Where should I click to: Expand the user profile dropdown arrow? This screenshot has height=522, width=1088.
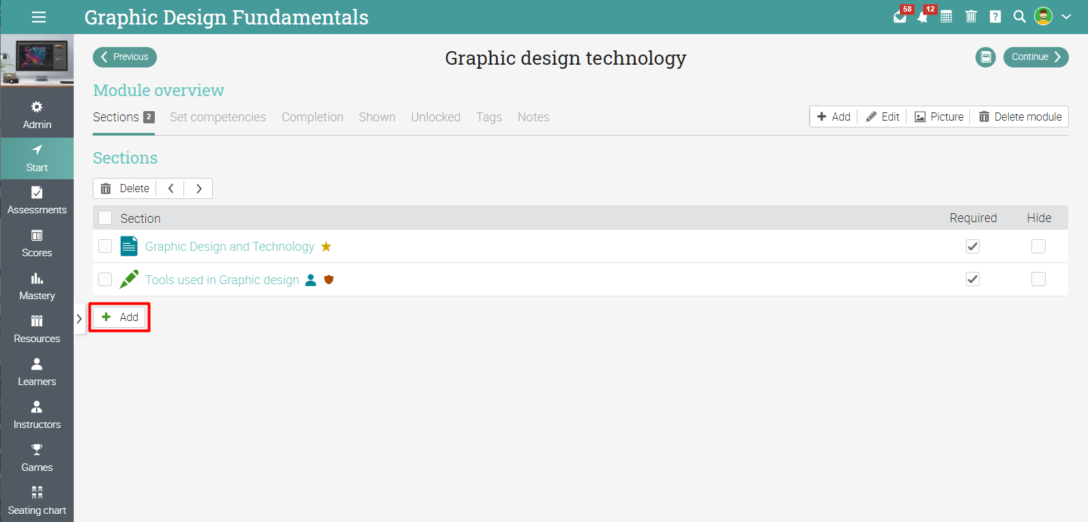[x=1066, y=17]
